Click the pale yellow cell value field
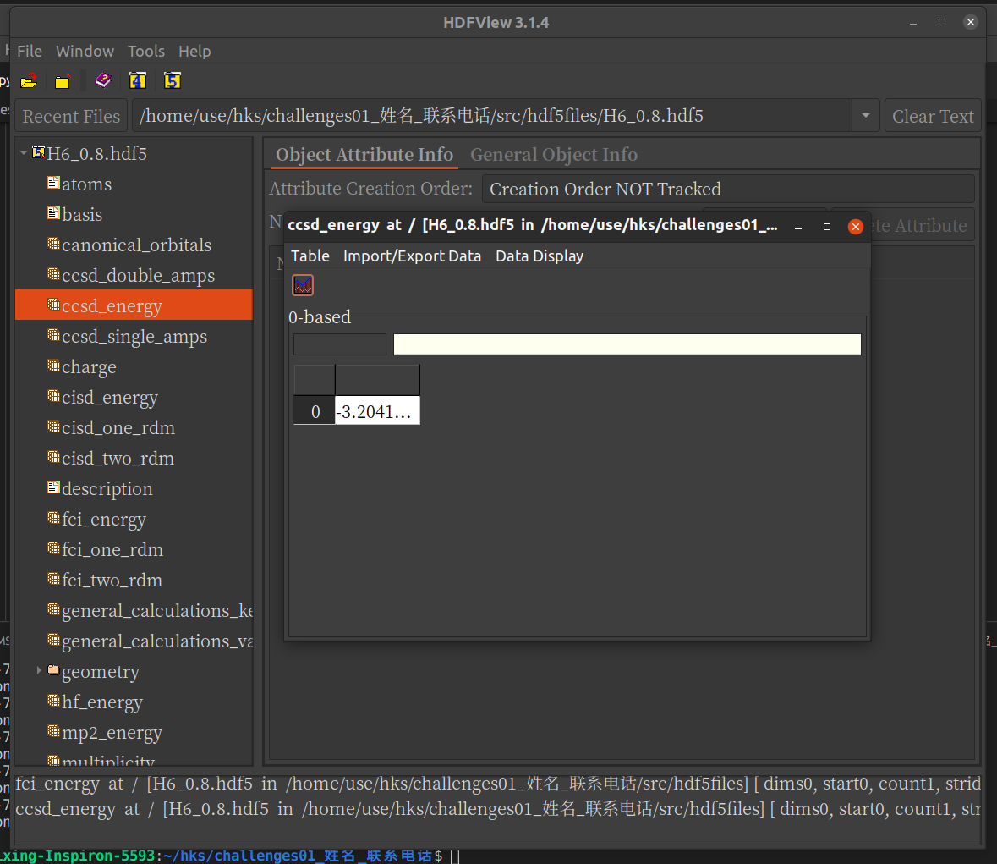This screenshot has height=864, width=997. point(627,344)
